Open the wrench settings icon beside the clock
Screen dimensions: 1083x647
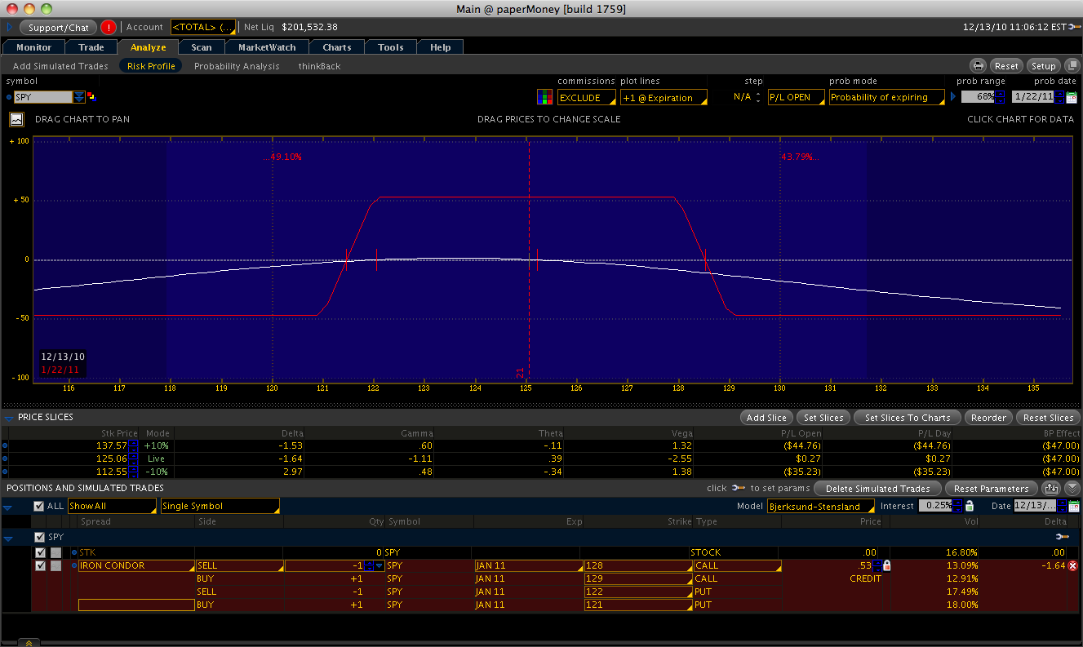click(x=1074, y=27)
